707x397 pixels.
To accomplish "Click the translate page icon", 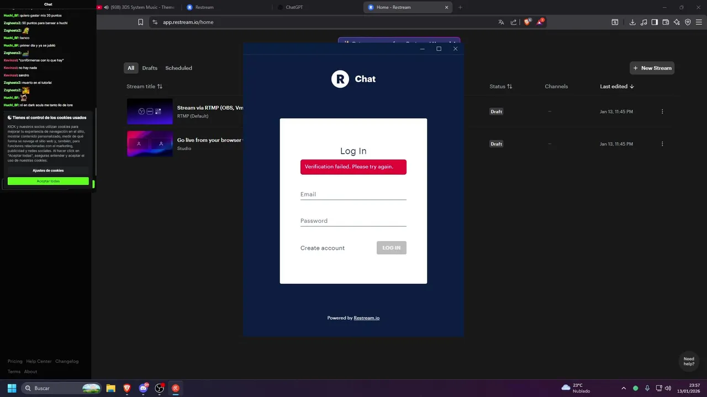I will (501, 22).
